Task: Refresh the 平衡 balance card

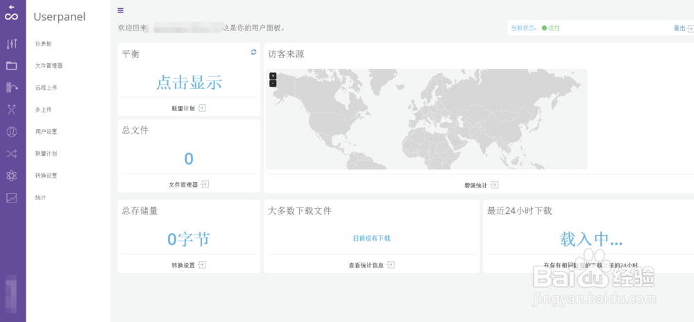Action: (253, 52)
